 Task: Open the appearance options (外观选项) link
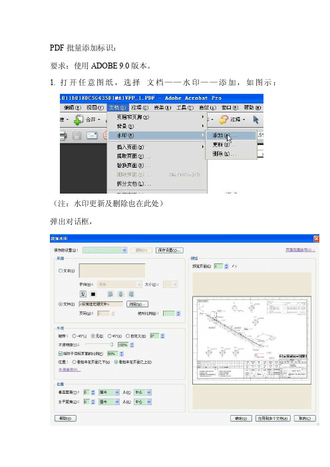click(x=69, y=370)
